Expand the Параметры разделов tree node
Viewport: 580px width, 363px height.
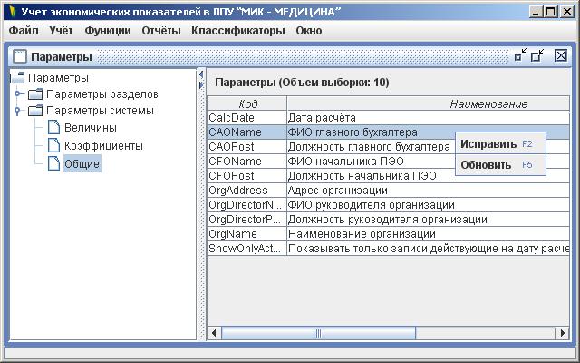18,93
